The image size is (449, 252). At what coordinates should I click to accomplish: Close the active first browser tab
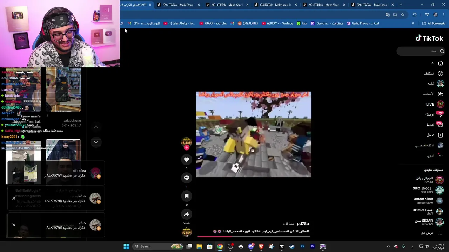tap(150, 5)
